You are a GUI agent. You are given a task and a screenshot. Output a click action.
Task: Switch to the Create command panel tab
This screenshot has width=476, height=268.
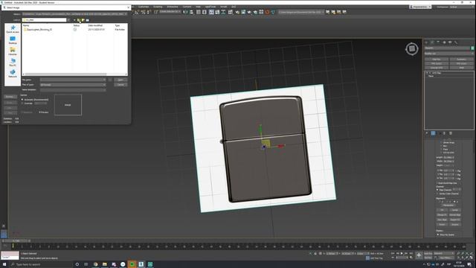(426, 42)
